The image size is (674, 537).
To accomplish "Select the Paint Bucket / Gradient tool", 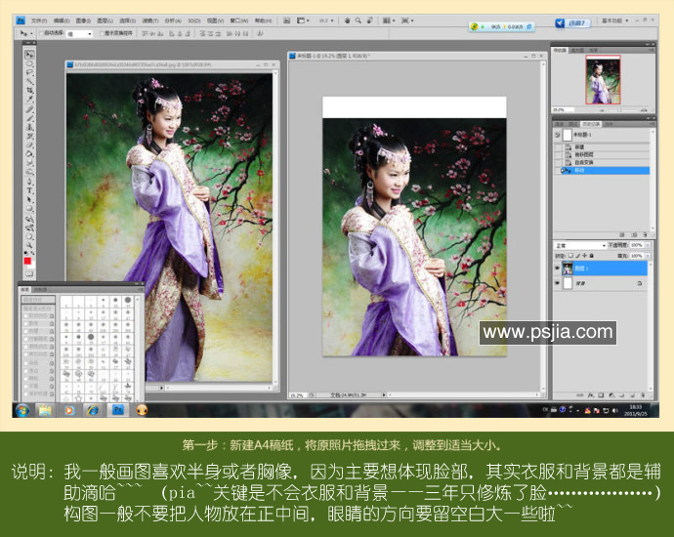I will (x=29, y=154).
